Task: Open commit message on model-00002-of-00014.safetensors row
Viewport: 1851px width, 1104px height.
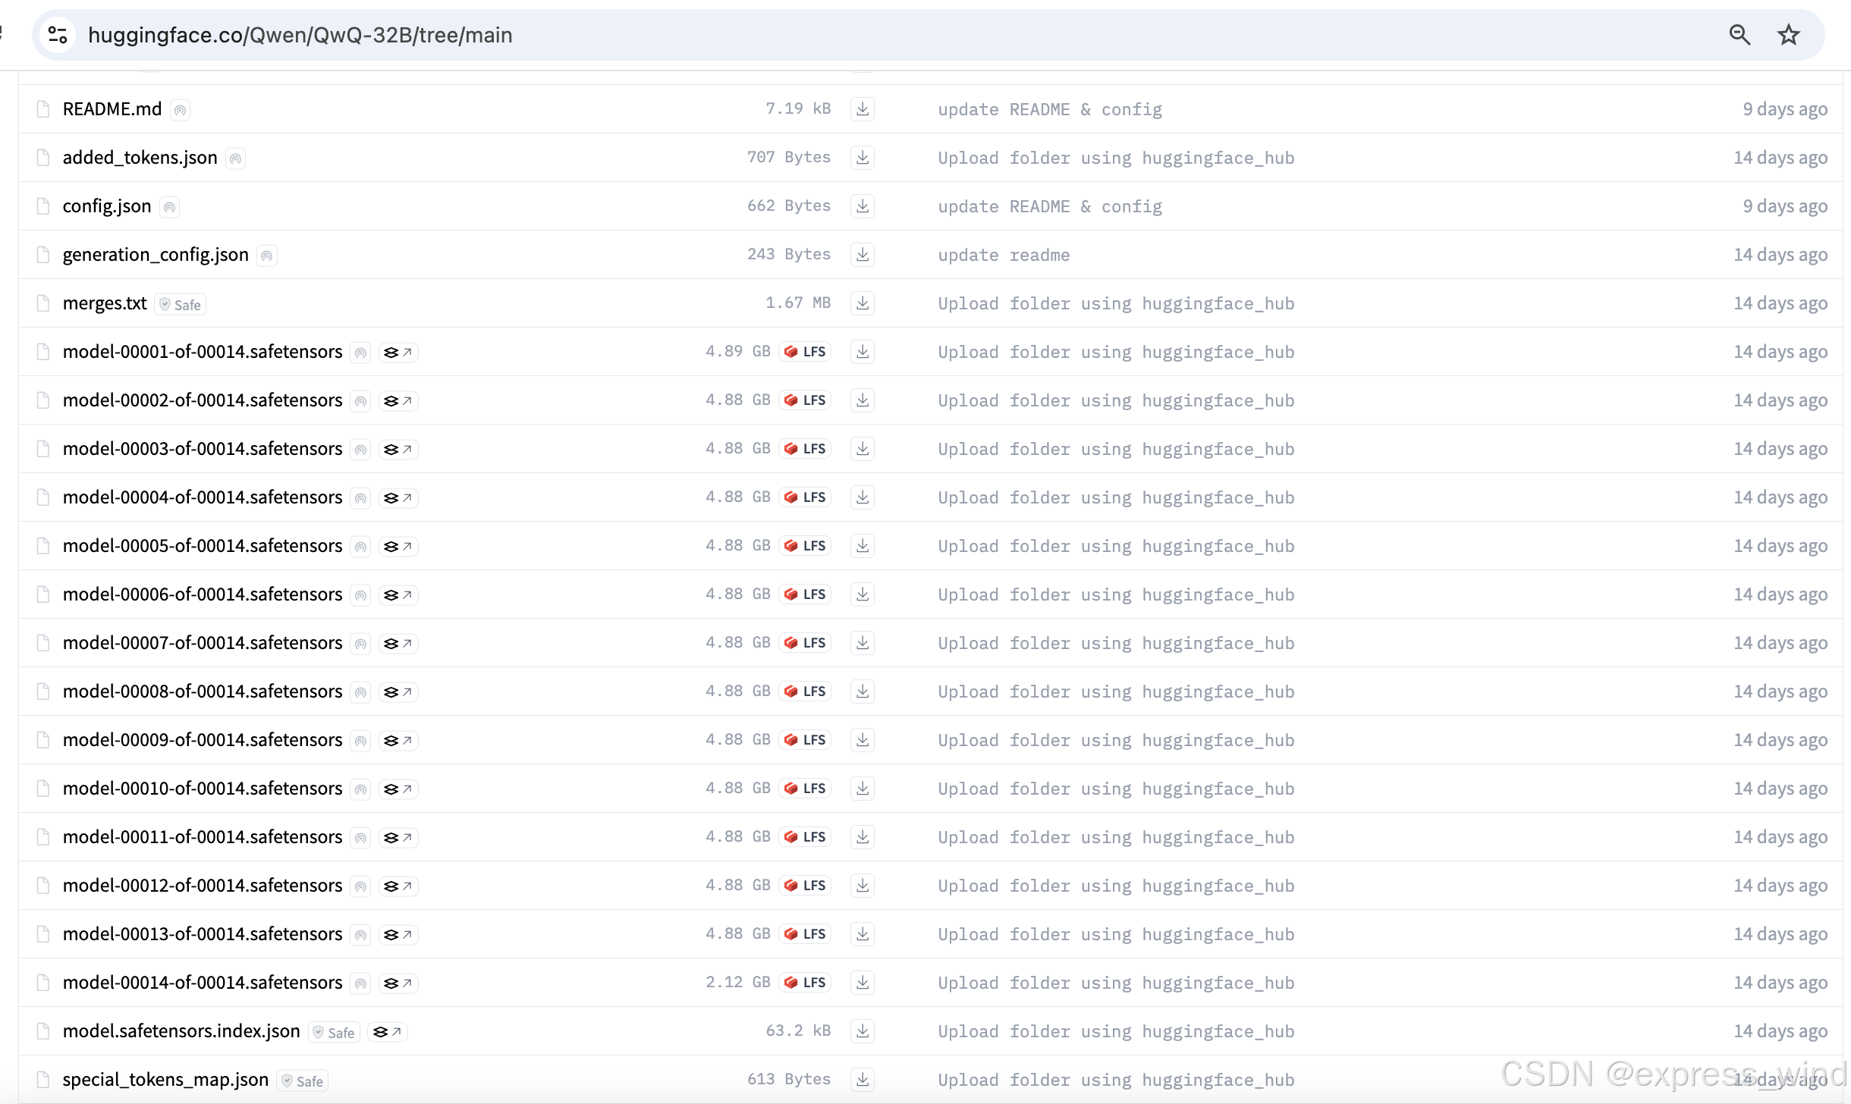Action: pyautogui.click(x=1116, y=400)
